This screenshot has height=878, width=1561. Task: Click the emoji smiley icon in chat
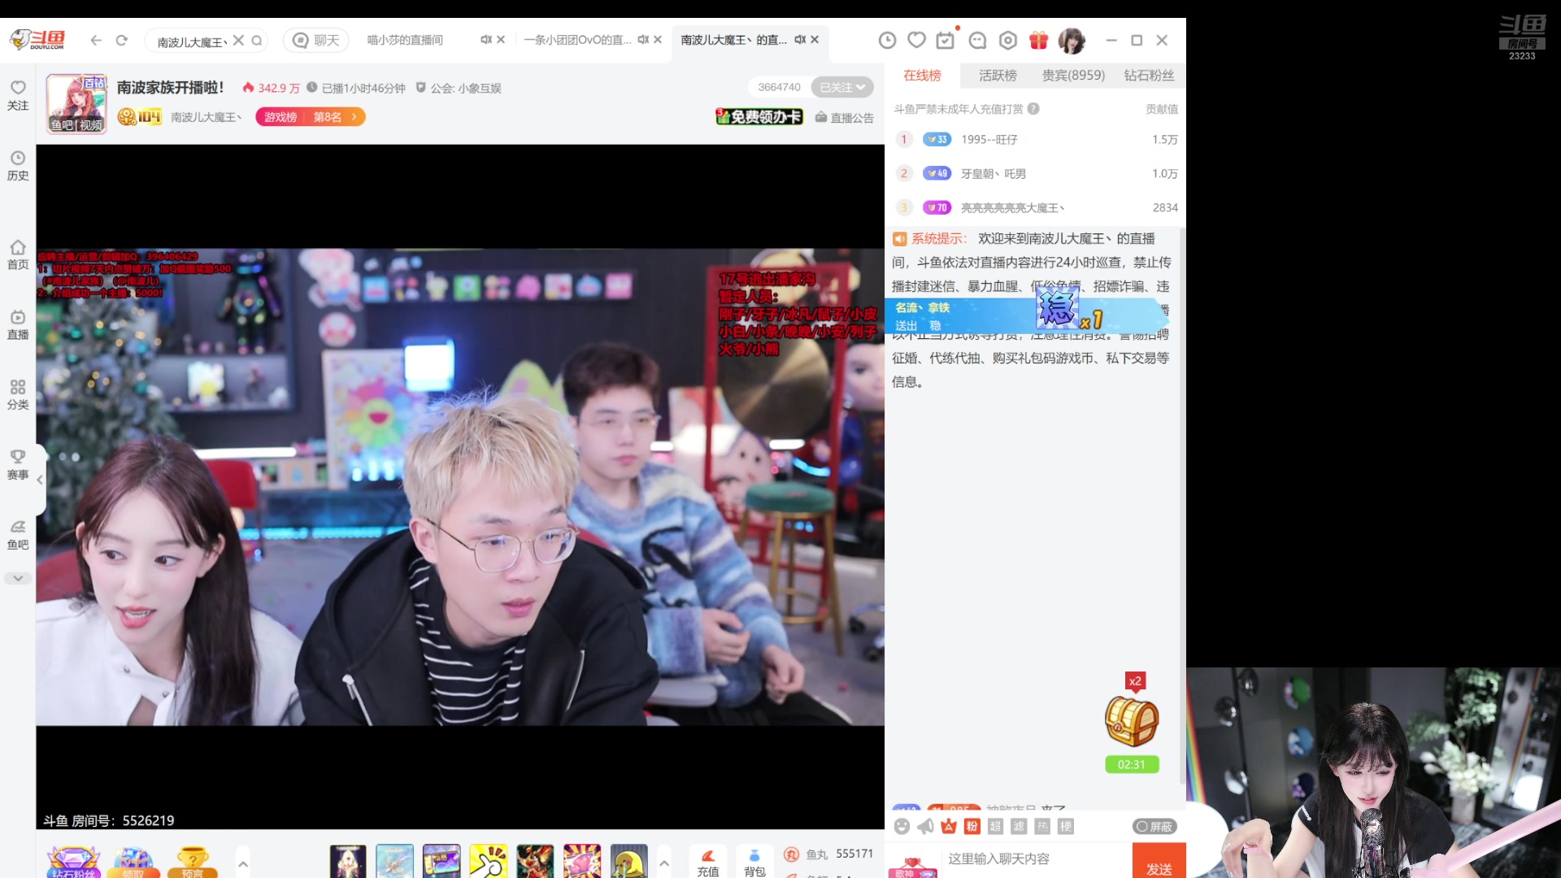[902, 827]
